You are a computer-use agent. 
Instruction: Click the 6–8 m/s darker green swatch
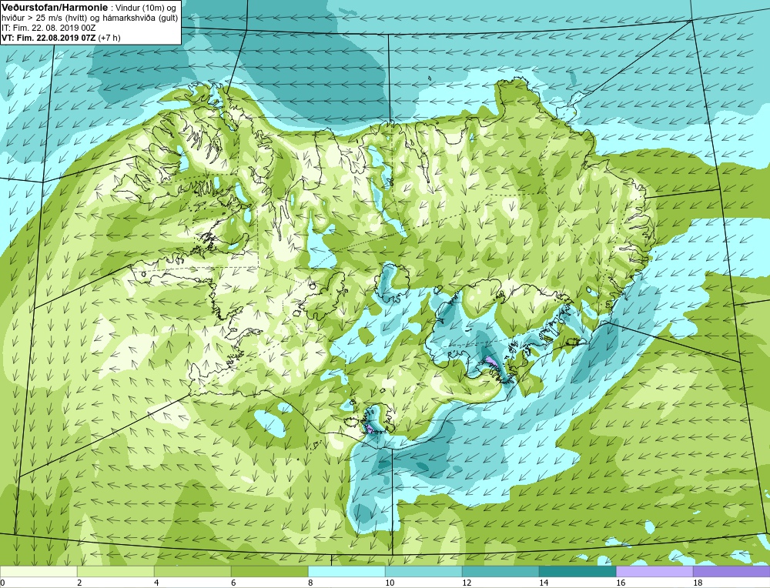(269, 572)
